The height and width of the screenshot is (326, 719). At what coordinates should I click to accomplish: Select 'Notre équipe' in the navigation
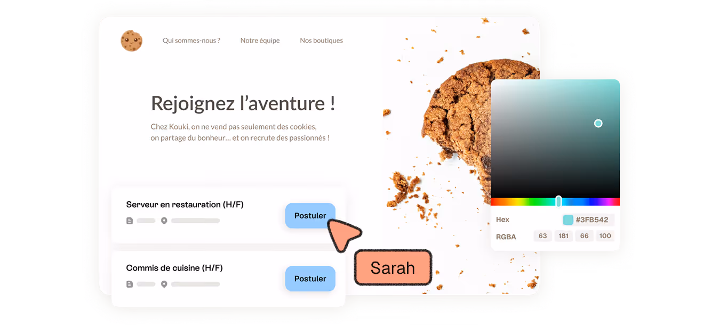260,40
